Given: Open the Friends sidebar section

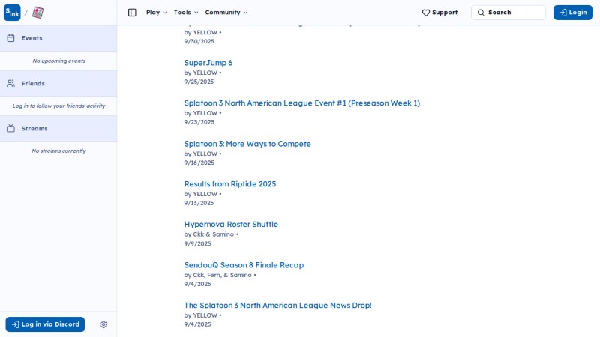Looking at the screenshot, I should click(x=58, y=83).
